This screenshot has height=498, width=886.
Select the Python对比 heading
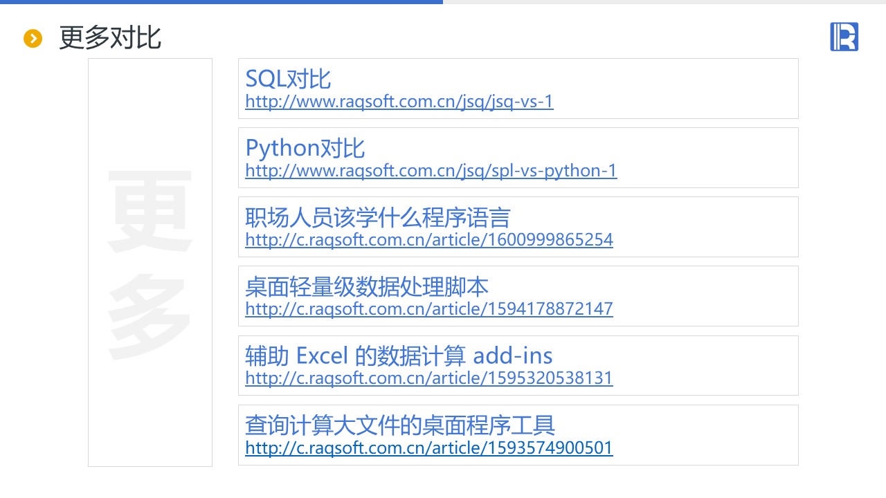tap(305, 148)
